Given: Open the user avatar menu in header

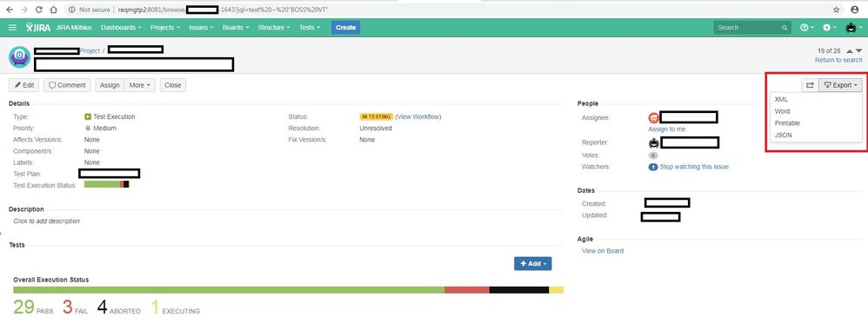Looking at the screenshot, I should [x=853, y=27].
